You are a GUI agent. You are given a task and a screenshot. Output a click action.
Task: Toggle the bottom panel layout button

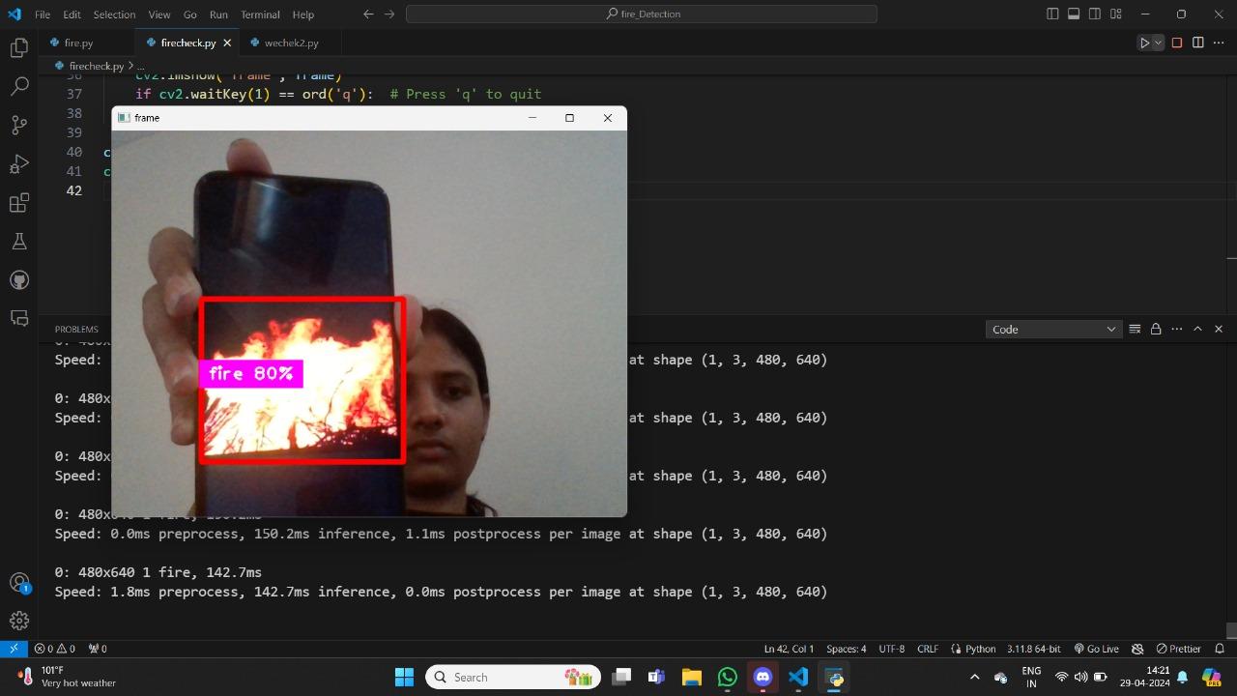(x=1074, y=14)
